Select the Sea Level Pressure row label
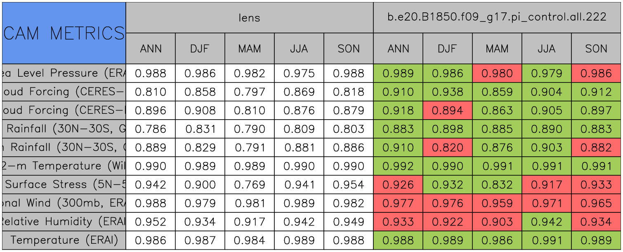 point(64,73)
